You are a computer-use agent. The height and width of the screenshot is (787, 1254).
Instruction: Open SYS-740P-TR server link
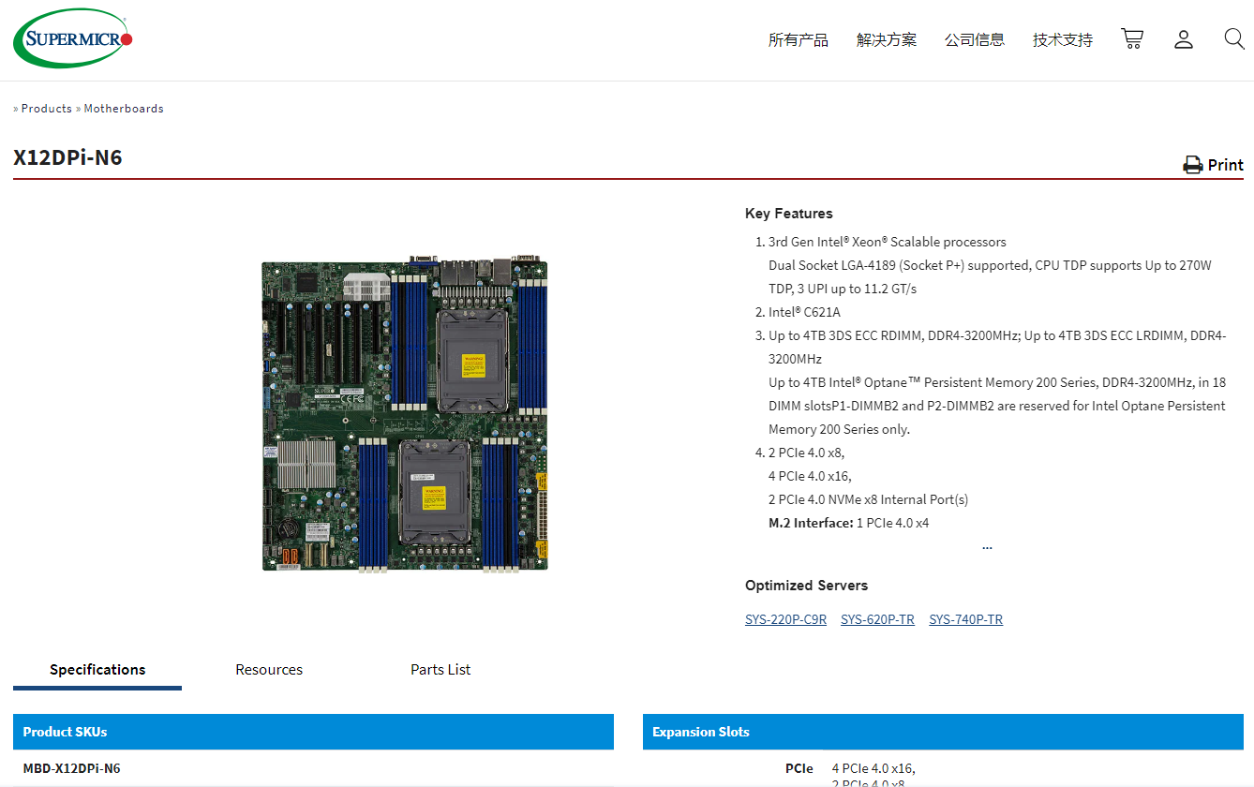[965, 619]
